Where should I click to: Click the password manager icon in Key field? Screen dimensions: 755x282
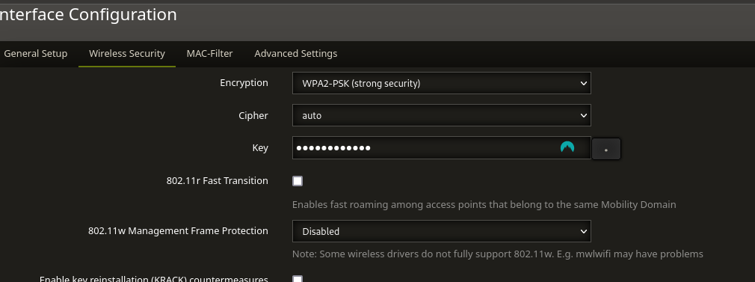coord(567,147)
